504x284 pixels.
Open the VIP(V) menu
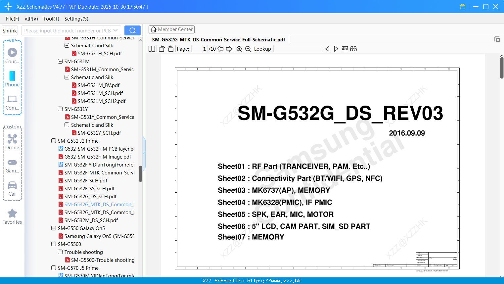click(31, 19)
